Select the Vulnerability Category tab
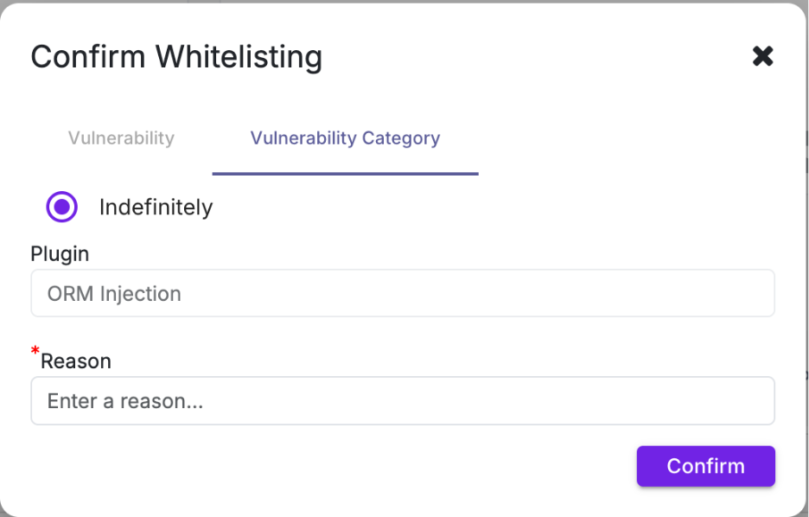This screenshot has width=809, height=517. (345, 138)
